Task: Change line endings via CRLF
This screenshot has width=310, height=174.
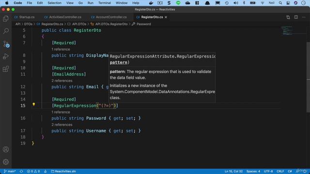Action: coord(280,171)
